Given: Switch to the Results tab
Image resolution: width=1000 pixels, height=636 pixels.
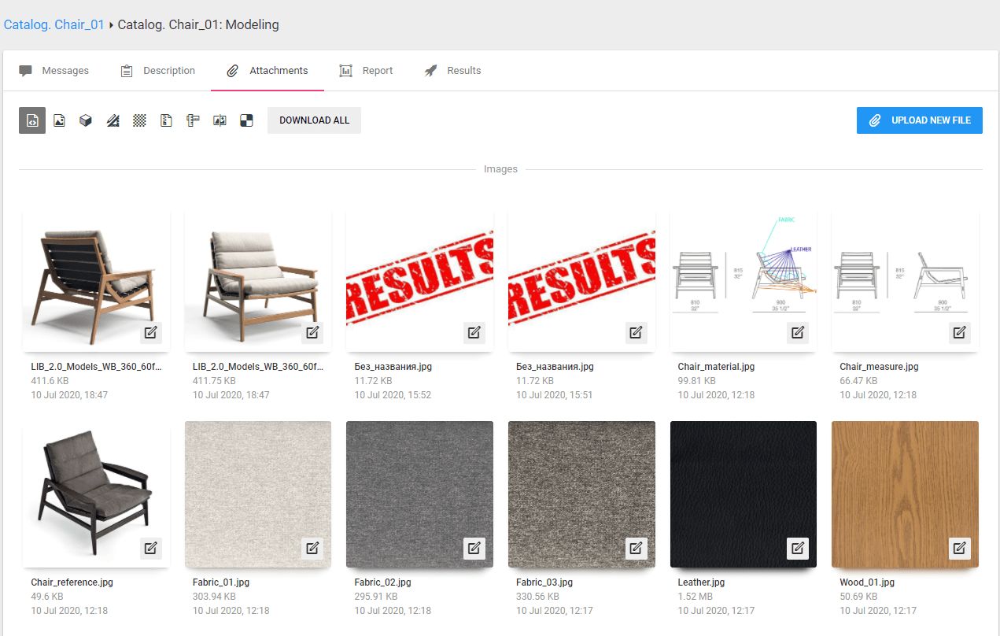Looking at the screenshot, I should (452, 70).
